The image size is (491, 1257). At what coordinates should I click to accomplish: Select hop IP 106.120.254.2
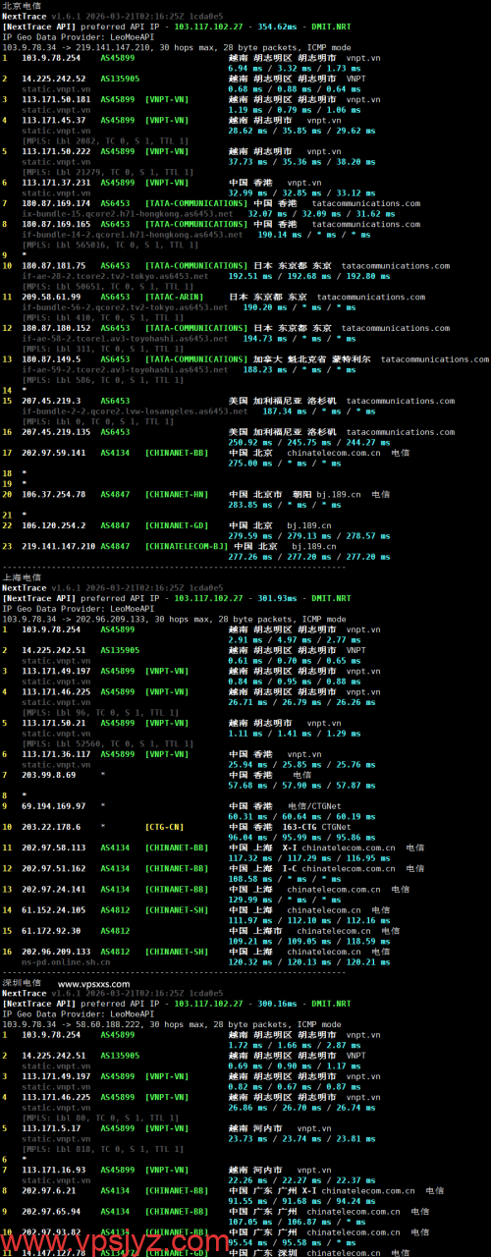tap(54, 525)
